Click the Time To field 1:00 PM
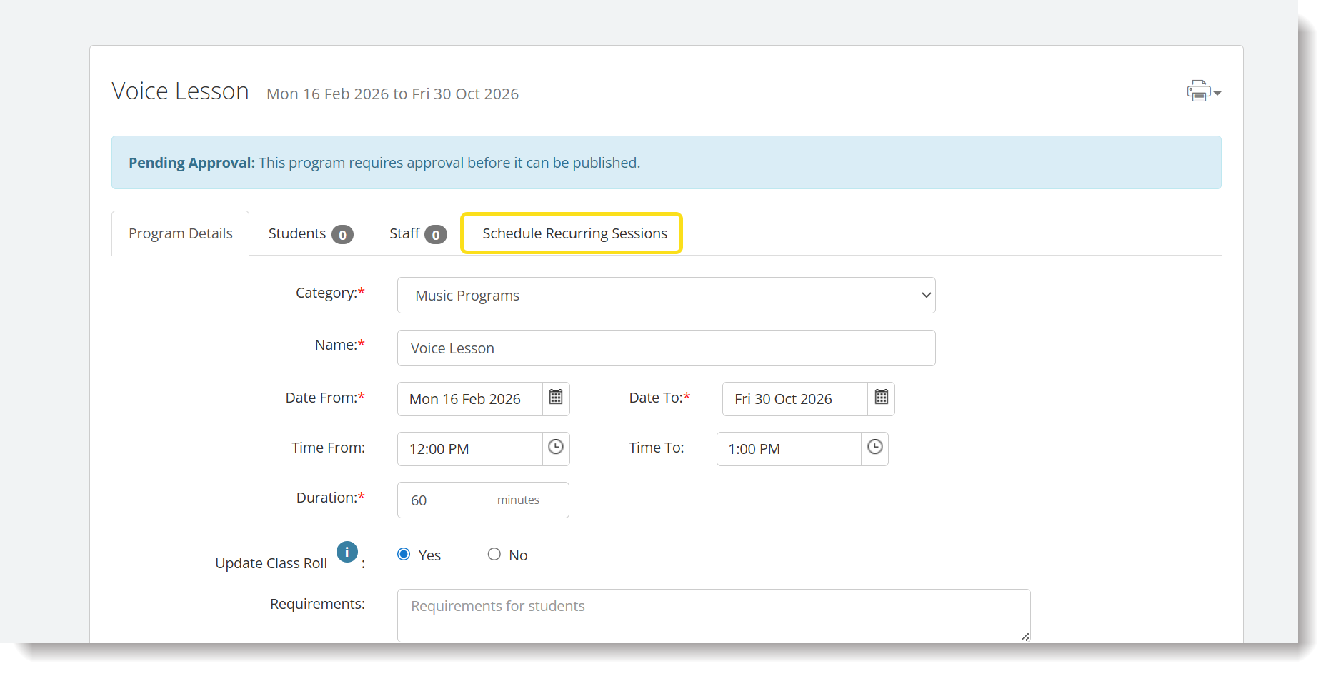The image size is (1331, 676). tap(789, 449)
